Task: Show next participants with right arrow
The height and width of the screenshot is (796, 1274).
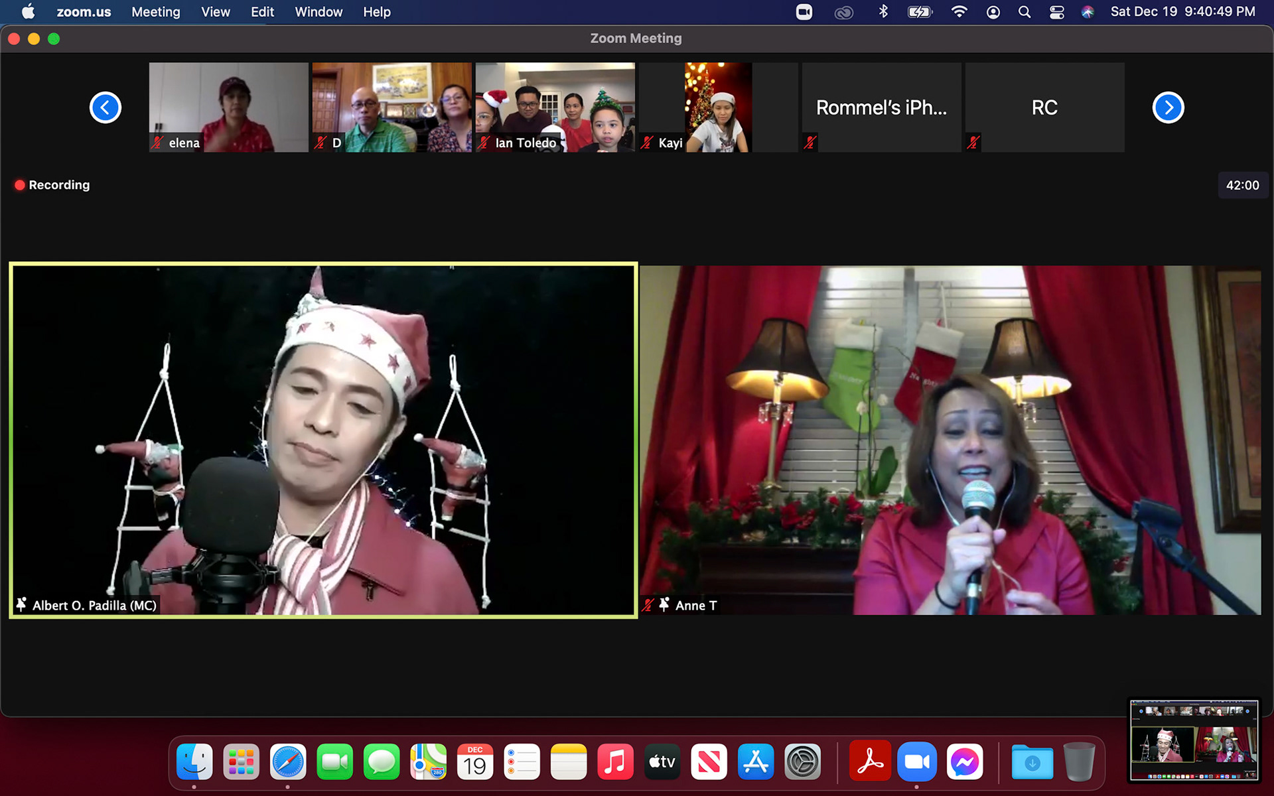Action: (x=1168, y=107)
